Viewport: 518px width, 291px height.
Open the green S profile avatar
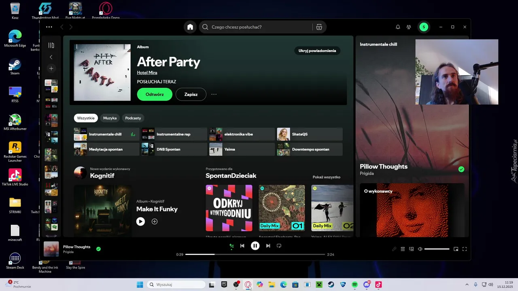424,27
